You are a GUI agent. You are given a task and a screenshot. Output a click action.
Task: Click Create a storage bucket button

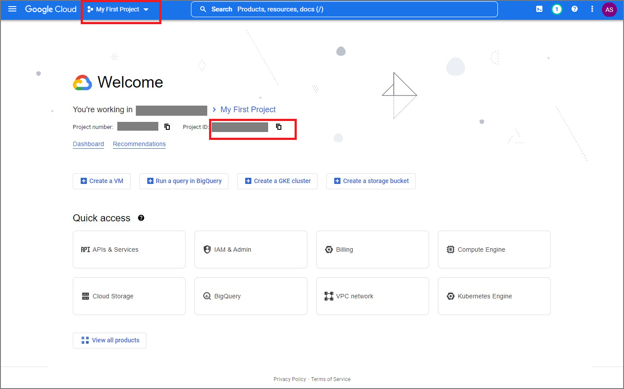coord(371,181)
